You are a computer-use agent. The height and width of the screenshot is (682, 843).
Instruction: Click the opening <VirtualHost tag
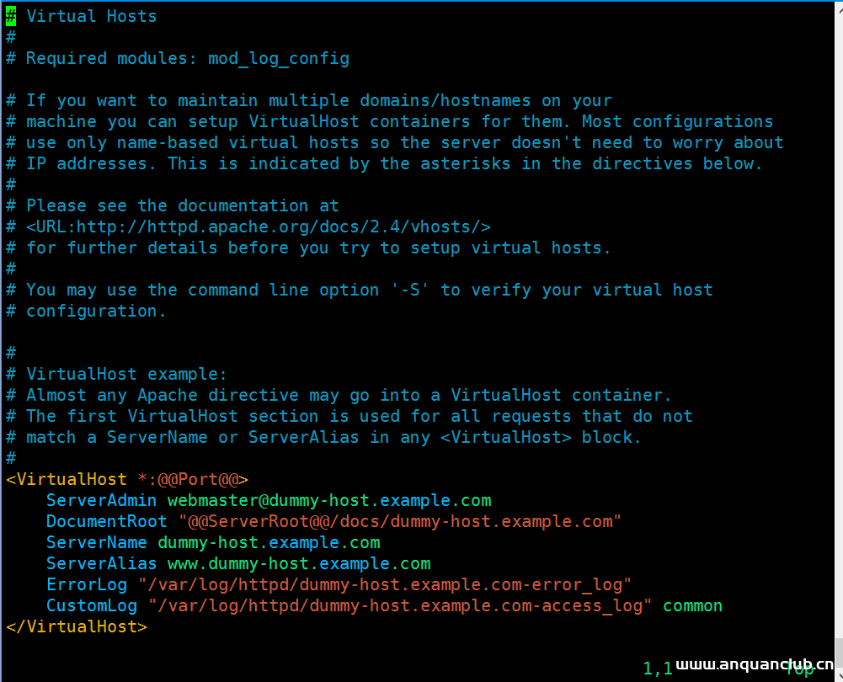click(x=66, y=479)
